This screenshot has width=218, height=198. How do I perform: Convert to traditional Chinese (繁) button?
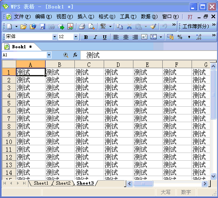(x=103, y=26)
